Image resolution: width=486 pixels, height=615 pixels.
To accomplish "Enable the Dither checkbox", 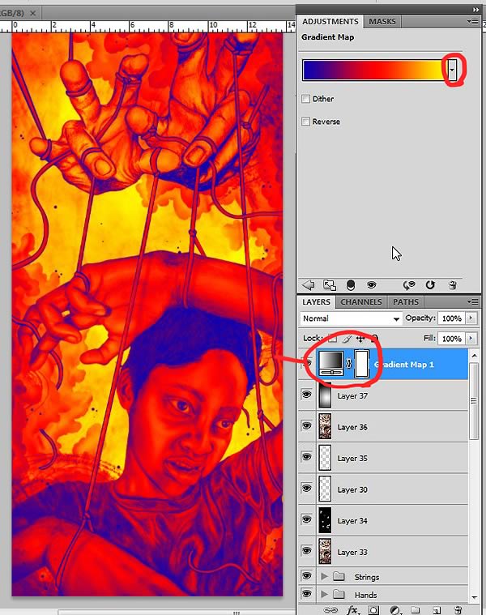I will tap(305, 98).
